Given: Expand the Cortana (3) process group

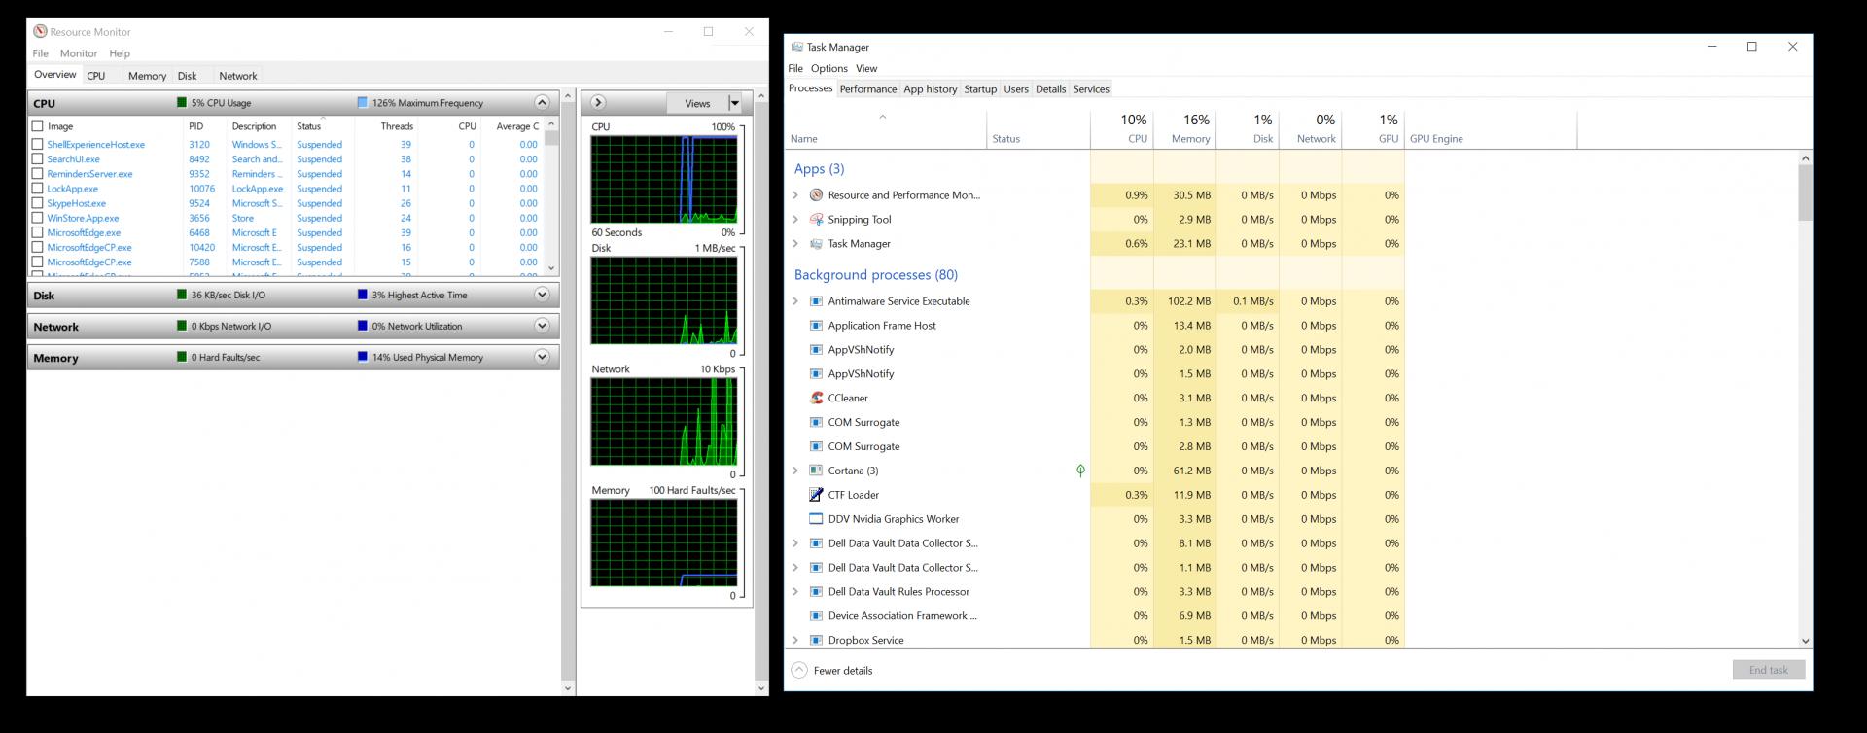Looking at the screenshot, I should pyautogui.click(x=795, y=471).
